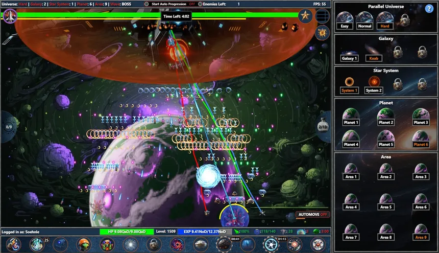Viewport: 439px width, 253px height.
Task: Switch to Area 3
Action: click(x=421, y=171)
